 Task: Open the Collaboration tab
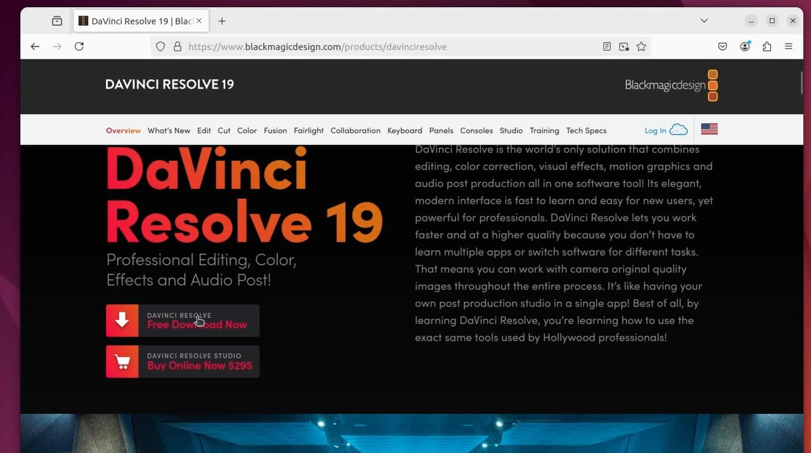coord(355,130)
